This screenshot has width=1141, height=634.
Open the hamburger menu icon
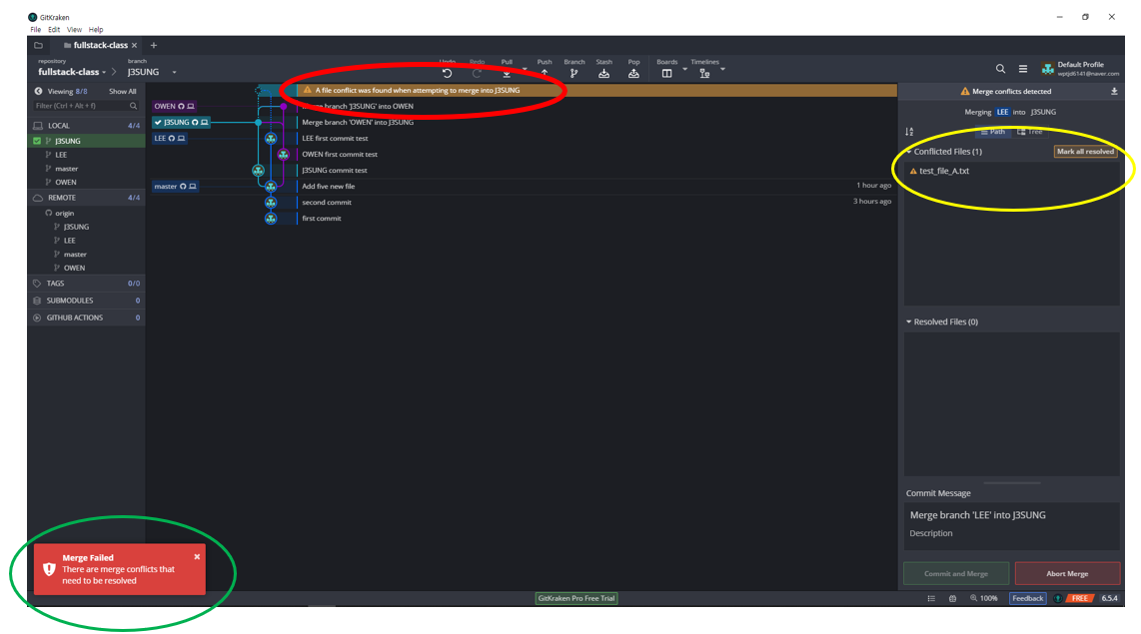tap(1023, 68)
